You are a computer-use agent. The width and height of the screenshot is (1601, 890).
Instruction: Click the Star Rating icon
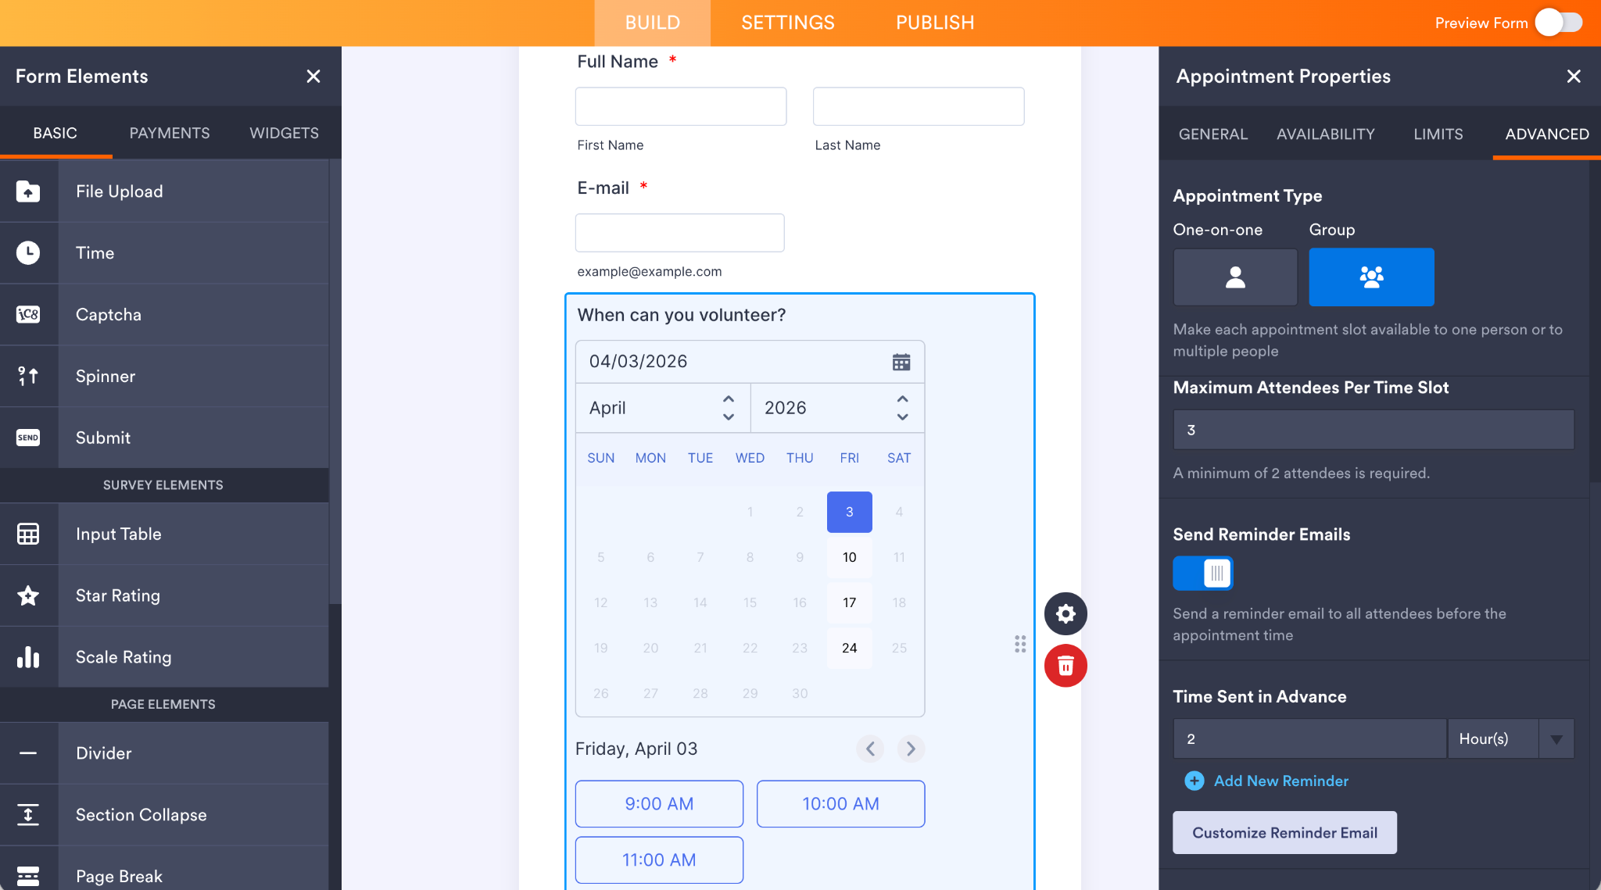tap(29, 595)
